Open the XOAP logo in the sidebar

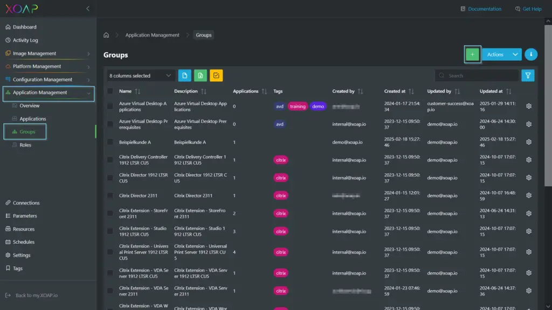coord(23,9)
